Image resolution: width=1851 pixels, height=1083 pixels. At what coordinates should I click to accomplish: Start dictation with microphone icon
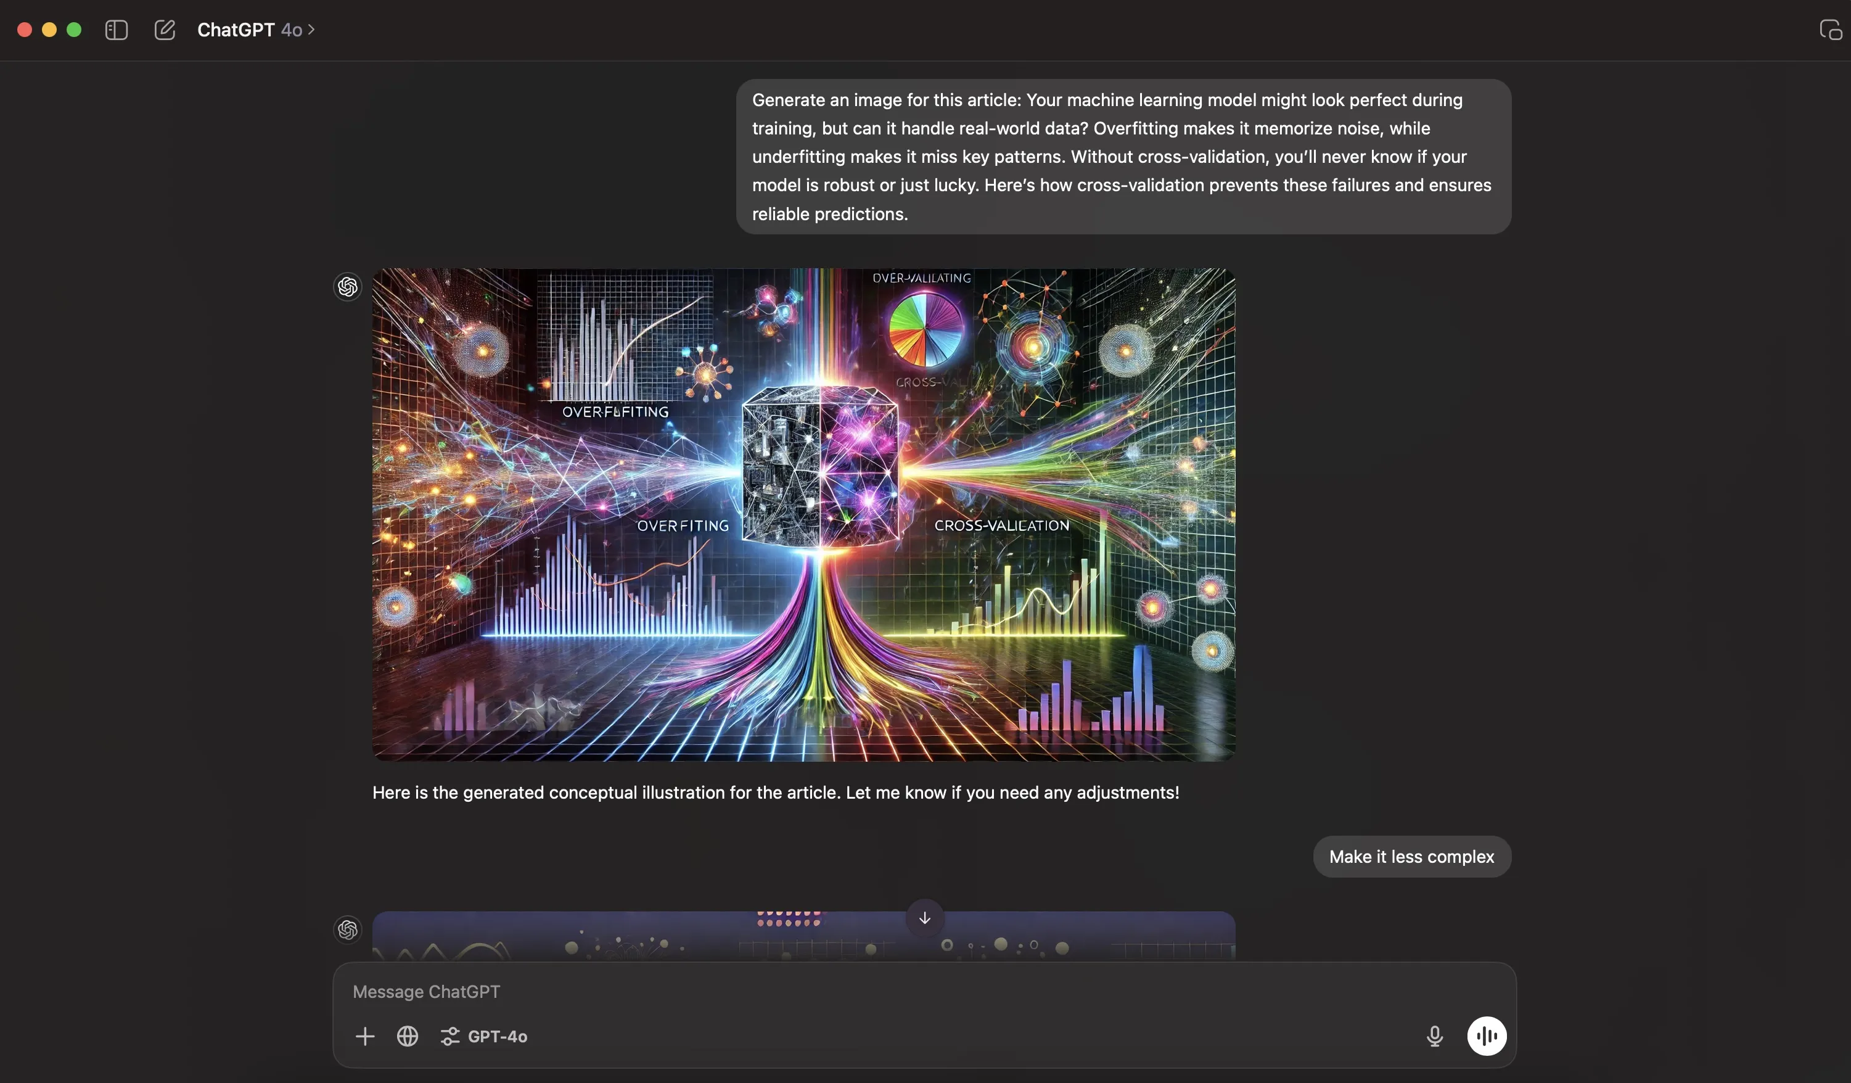1434,1036
